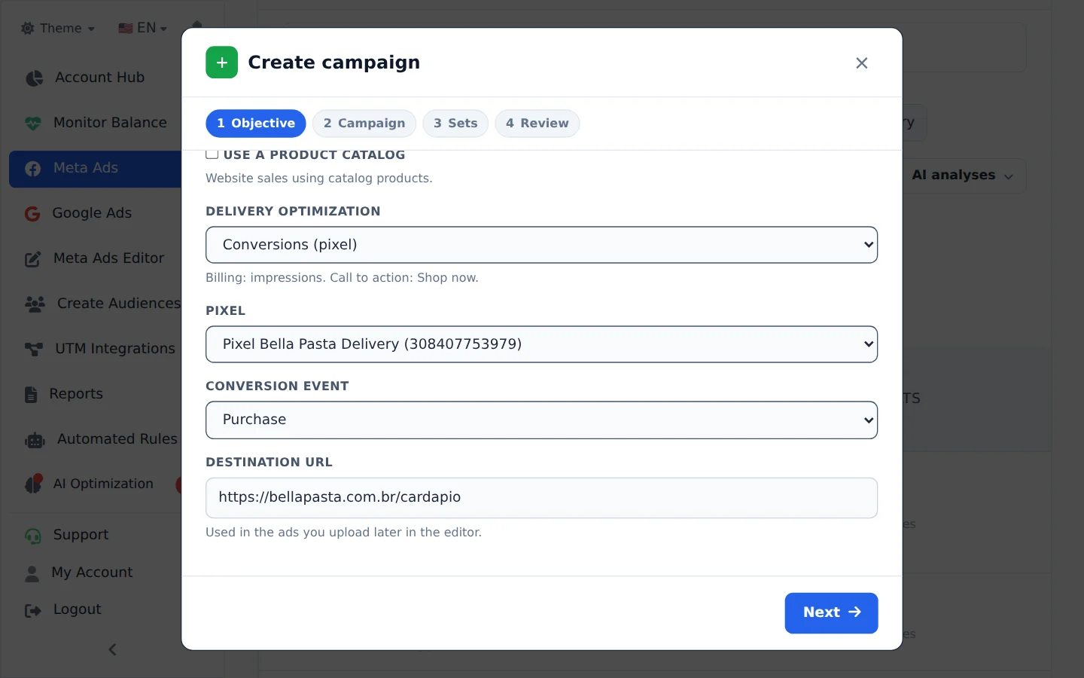The image size is (1084, 678).
Task: Click the Destination URL input field
Action: (541, 498)
